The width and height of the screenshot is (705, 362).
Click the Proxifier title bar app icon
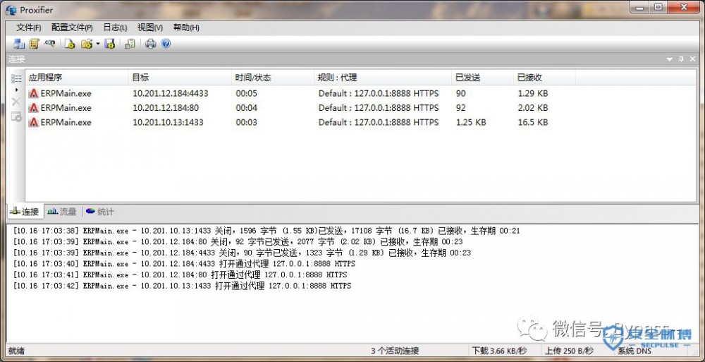point(11,11)
